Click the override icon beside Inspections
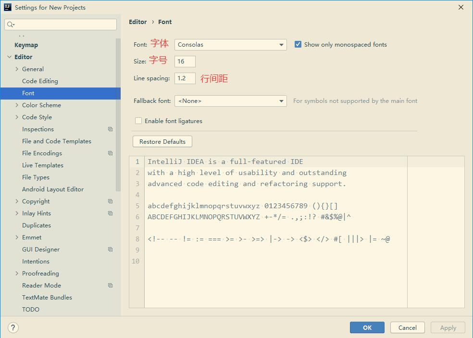Screen dimensions: 473x338 pos(110,129)
